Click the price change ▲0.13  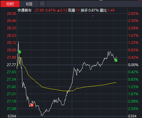point(62,10)
